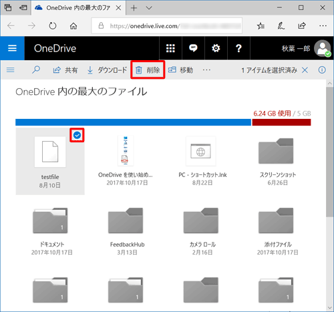Click the 3月13日 date under FeedbackHub
334x312 pixels.
[127, 253]
